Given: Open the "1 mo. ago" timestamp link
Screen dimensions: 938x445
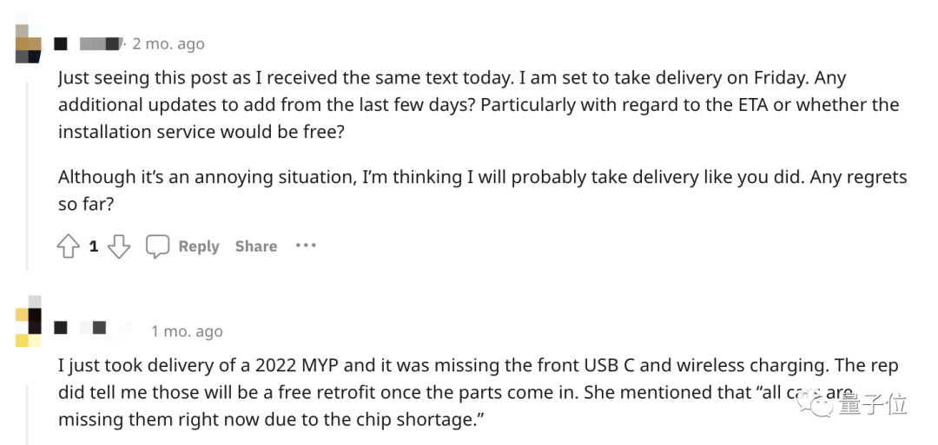Looking at the screenshot, I should point(187,331).
